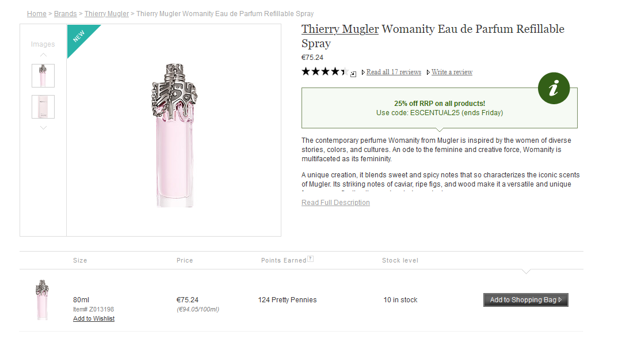The image size is (641, 342).
Task: Click the small popup icon beside star rating
Action: pos(353,73)
